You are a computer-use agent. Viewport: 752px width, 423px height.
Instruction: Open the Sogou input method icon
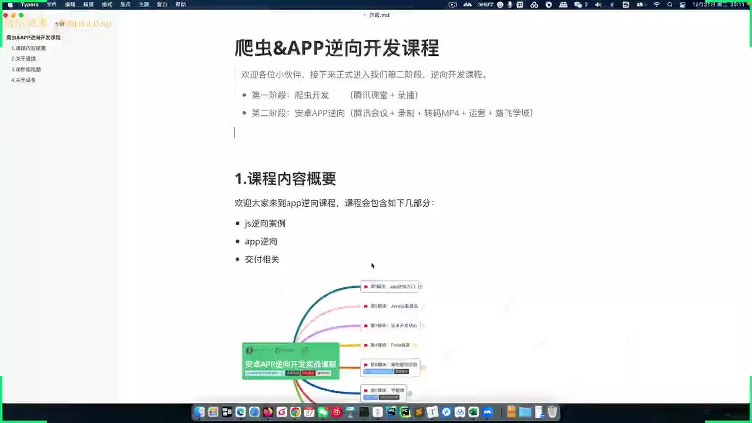pos(626,4)
